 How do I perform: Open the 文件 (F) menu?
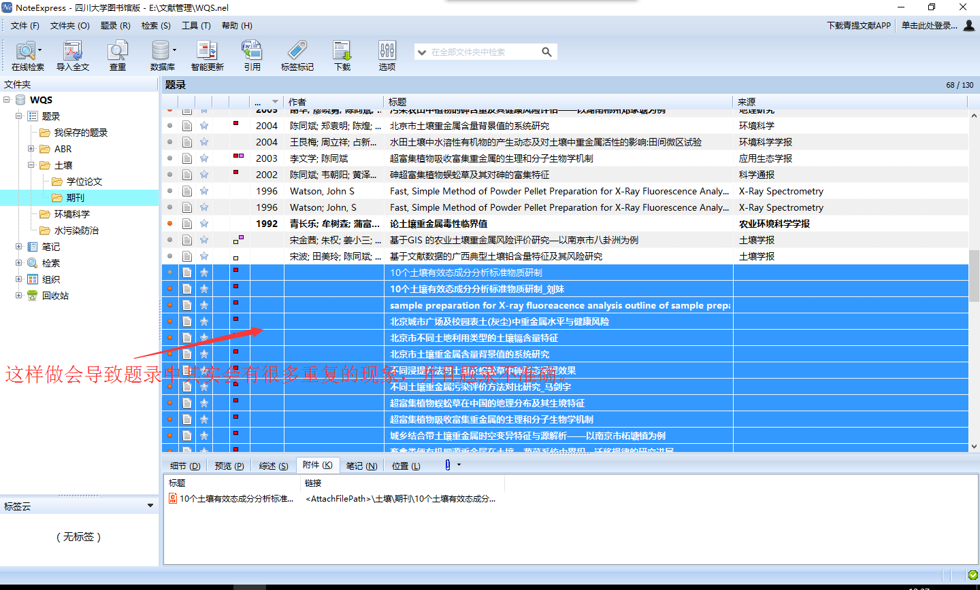(x=25, y=26)
